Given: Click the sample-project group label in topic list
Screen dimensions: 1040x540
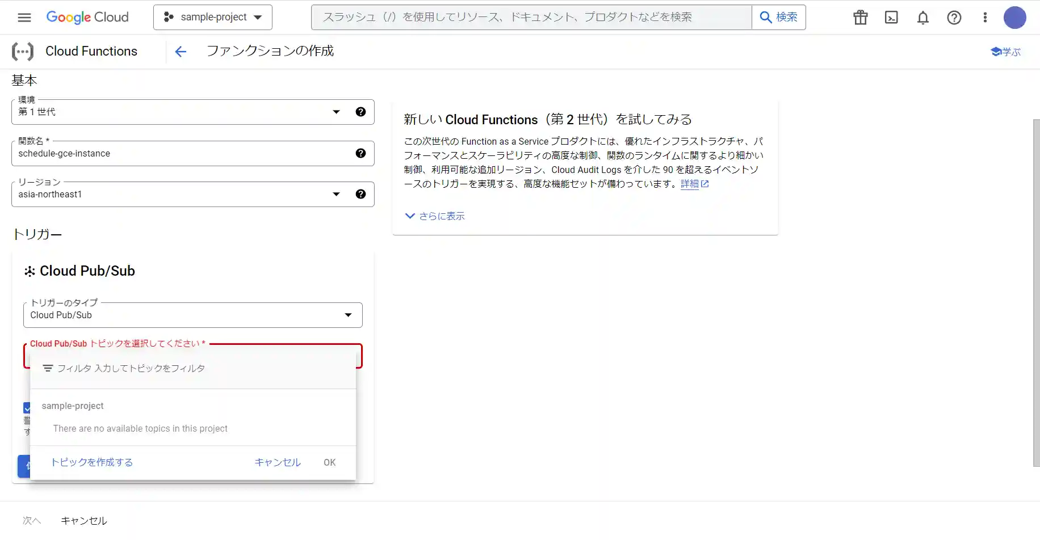Looking at the screenshot, I should tap(73, 406).
